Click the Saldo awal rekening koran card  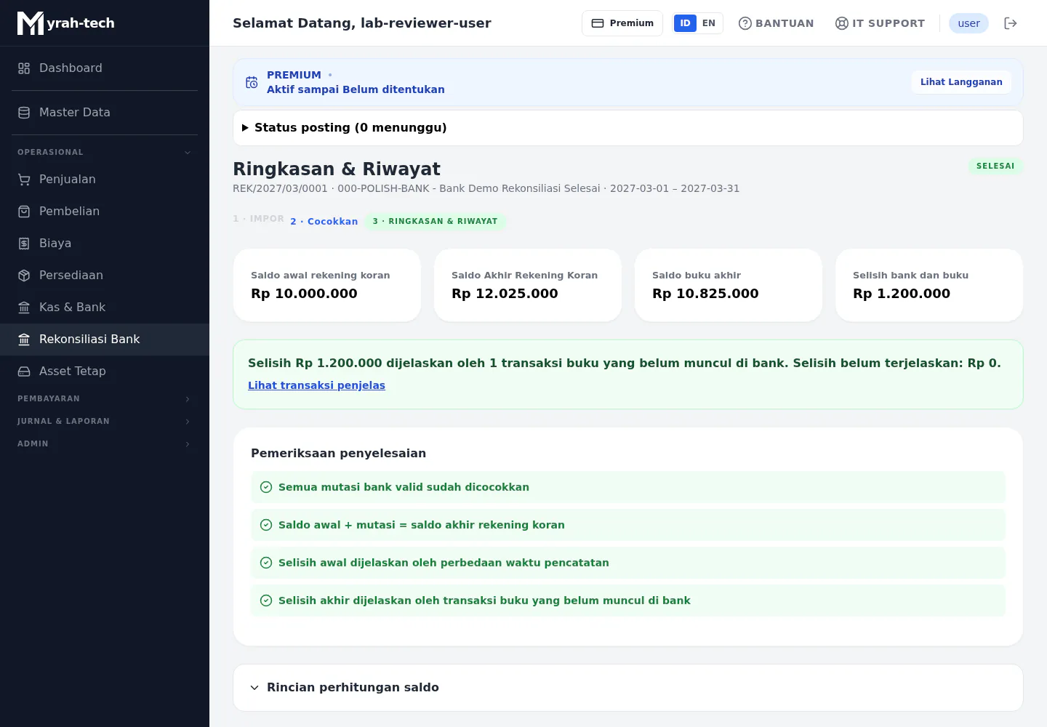[327, 285]
